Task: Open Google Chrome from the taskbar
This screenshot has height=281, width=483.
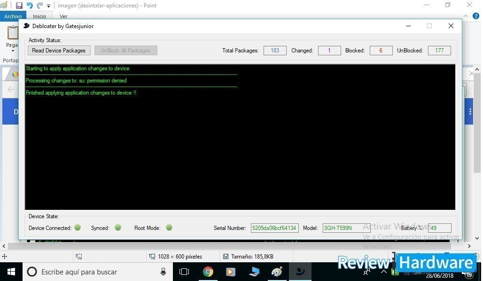Action: coord(208,272)
